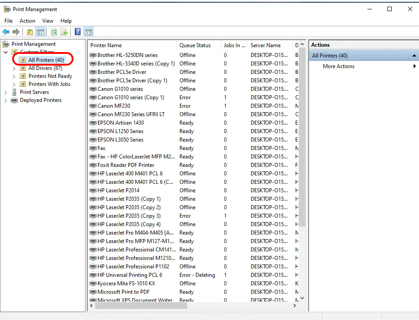This screenshot has height=320, width=419.
Task: Open the File menu
Action: (8, 21)
